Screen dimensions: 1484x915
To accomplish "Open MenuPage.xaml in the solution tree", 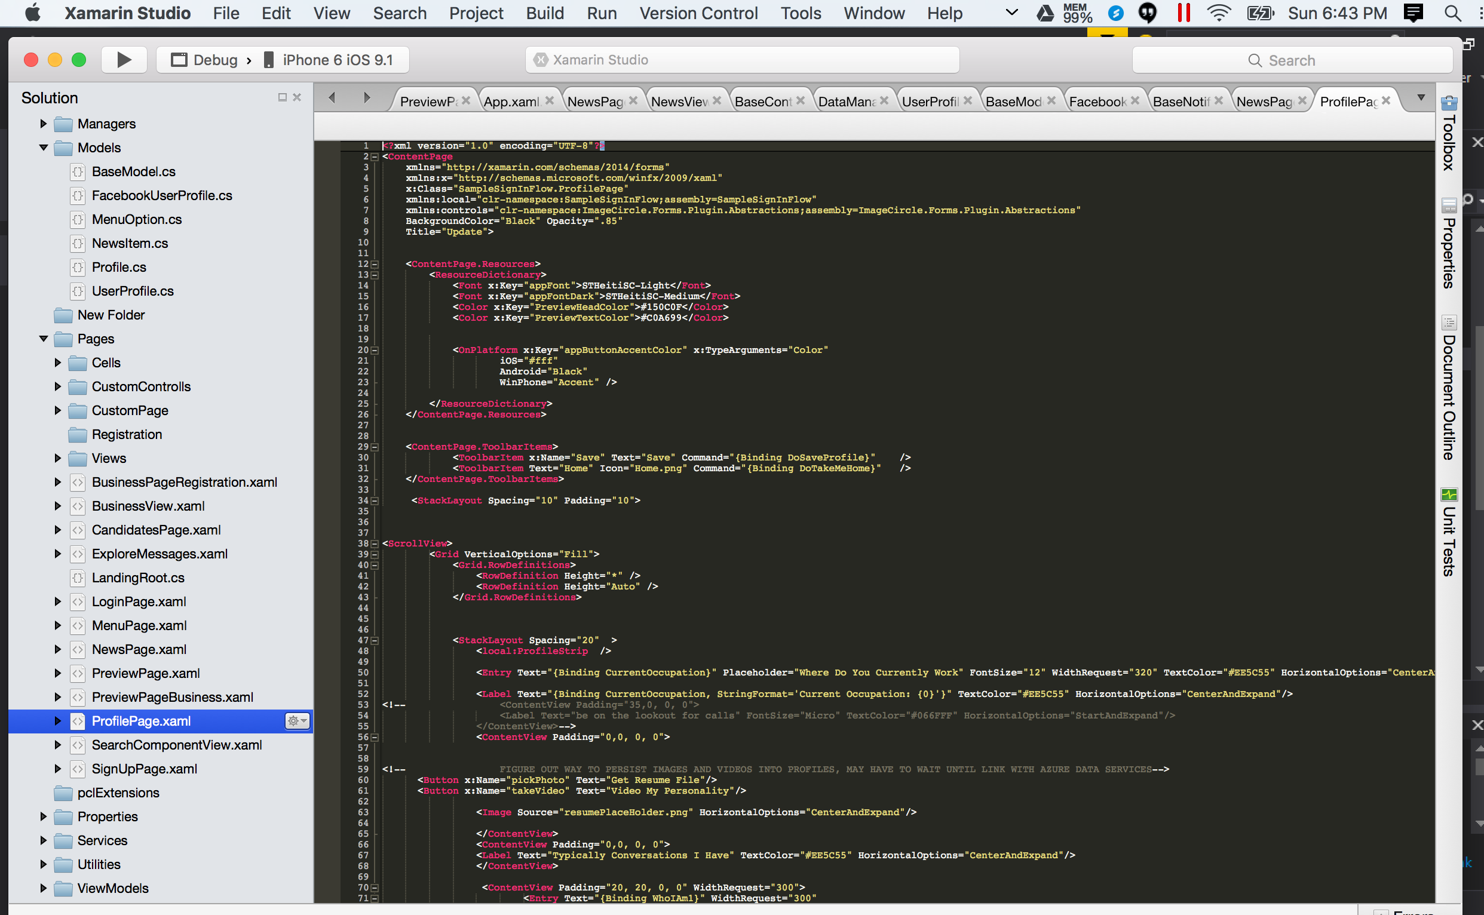I will [x=139, y=626].
